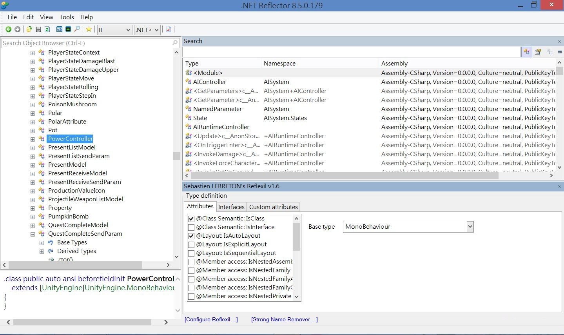
Task: Open the Help menu
Action: (87, 17)
